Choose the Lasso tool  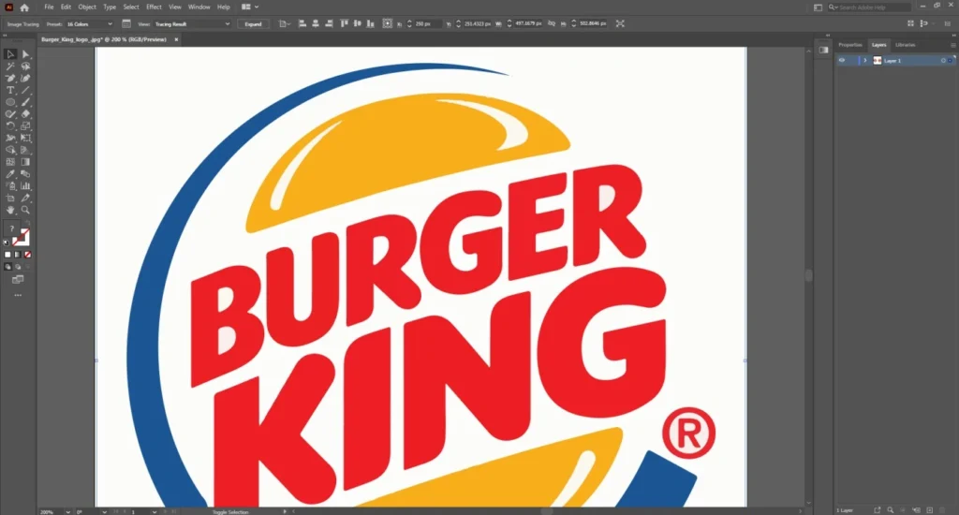point(25,66)
